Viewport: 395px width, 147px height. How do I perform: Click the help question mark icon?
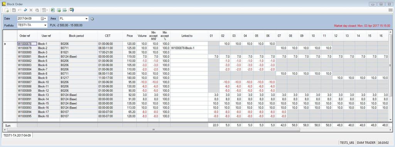tap(72, 10)
